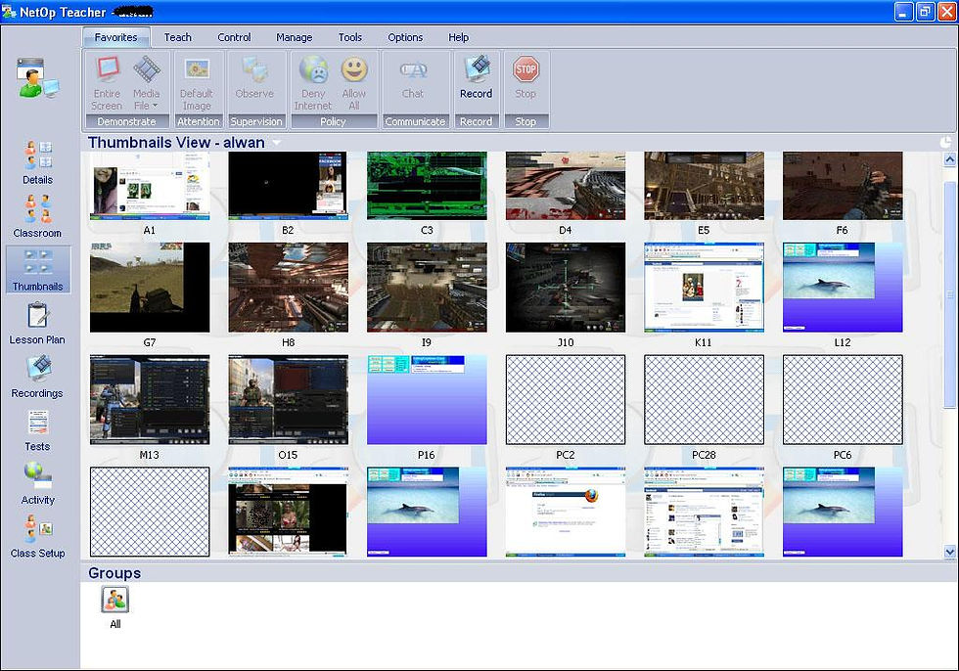
Task: Select disconnected thumbnail PC6
Action: click(843, 400)
